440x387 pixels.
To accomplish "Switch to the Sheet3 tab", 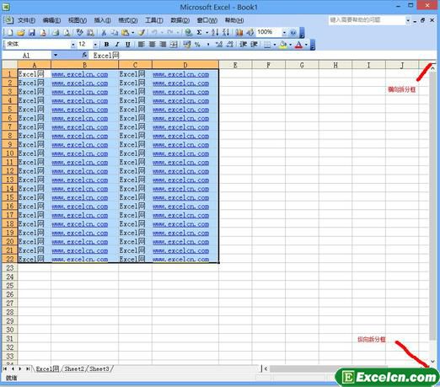I will (x=99, y=368).
